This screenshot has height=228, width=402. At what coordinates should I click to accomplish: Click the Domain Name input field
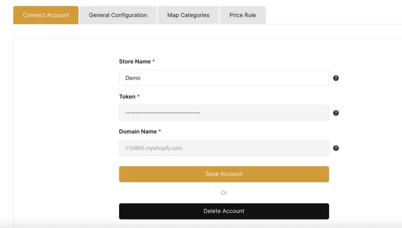click(224, 148)
